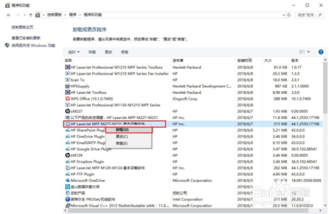Open the Organize dropdown in the toolbar
Image resolution: width=329 pixels, height=214 pixels.
74,52
